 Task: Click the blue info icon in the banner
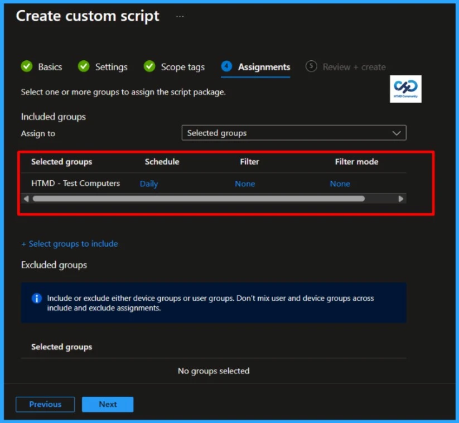click(x=37, y=298)
